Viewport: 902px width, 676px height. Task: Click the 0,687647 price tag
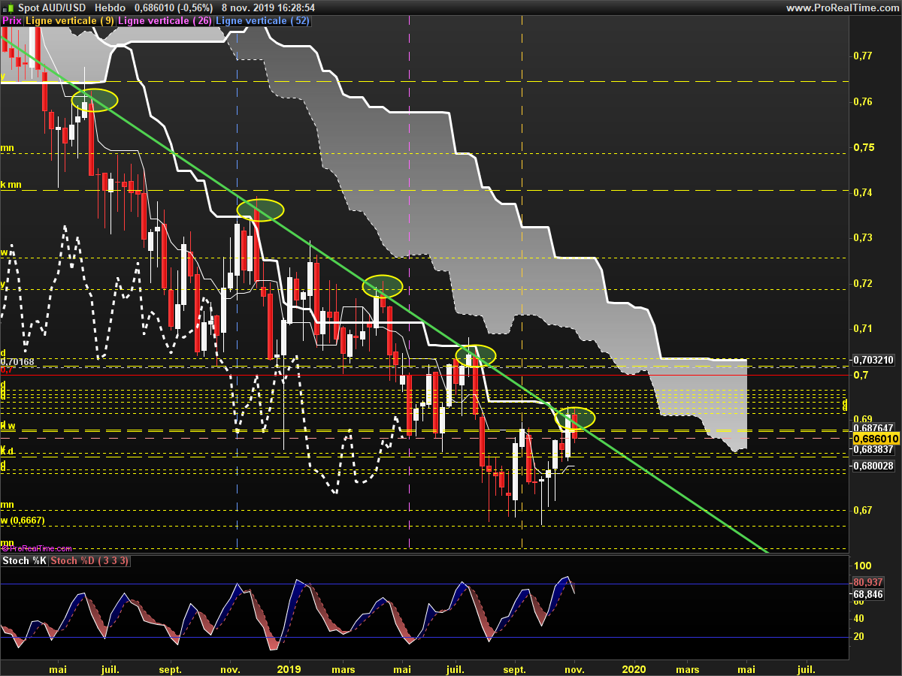click(x=874, y=427)
